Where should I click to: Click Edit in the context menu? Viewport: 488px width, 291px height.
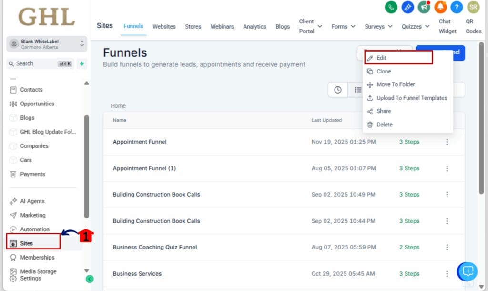381,57
